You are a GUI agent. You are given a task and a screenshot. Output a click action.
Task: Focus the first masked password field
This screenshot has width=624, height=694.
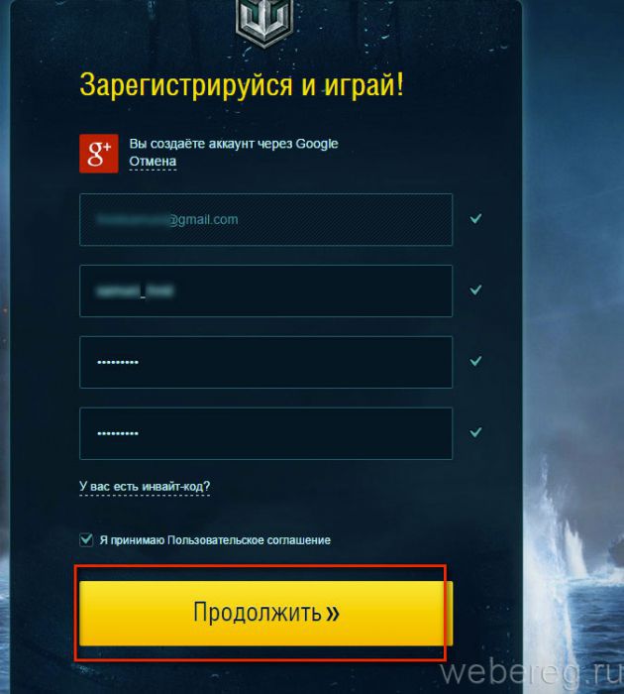[x=265, y=362]
